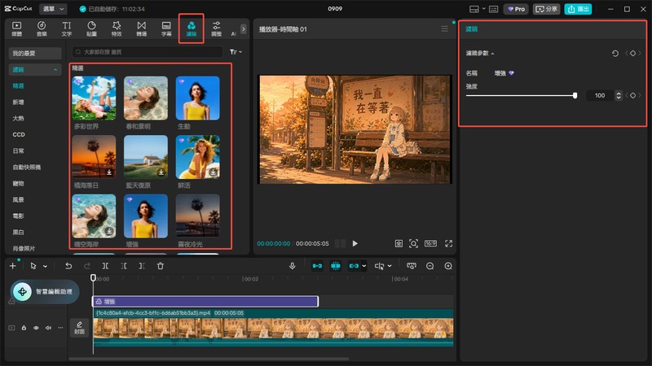Image resolution: width=652 pixels, height=366 pixels.
Task: Select the 精選 filter category
Action: pyautogui.click(x=18, y=86)
